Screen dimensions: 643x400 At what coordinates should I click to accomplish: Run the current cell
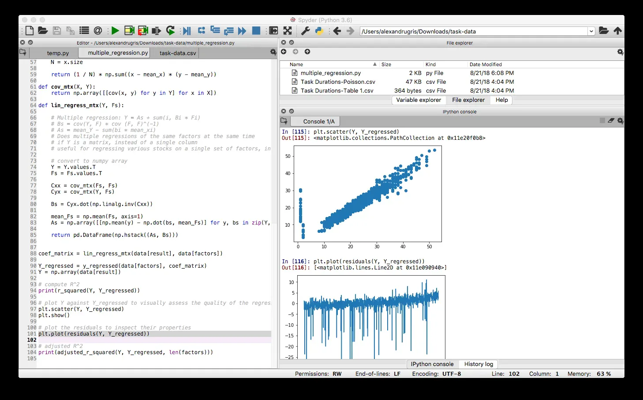(x=129, y=31)
